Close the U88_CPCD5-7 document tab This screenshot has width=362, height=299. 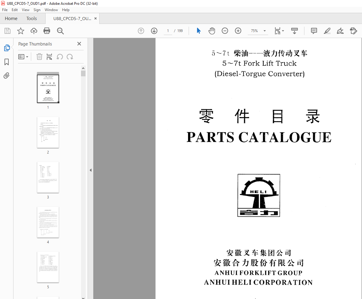[x=95, y=19]
